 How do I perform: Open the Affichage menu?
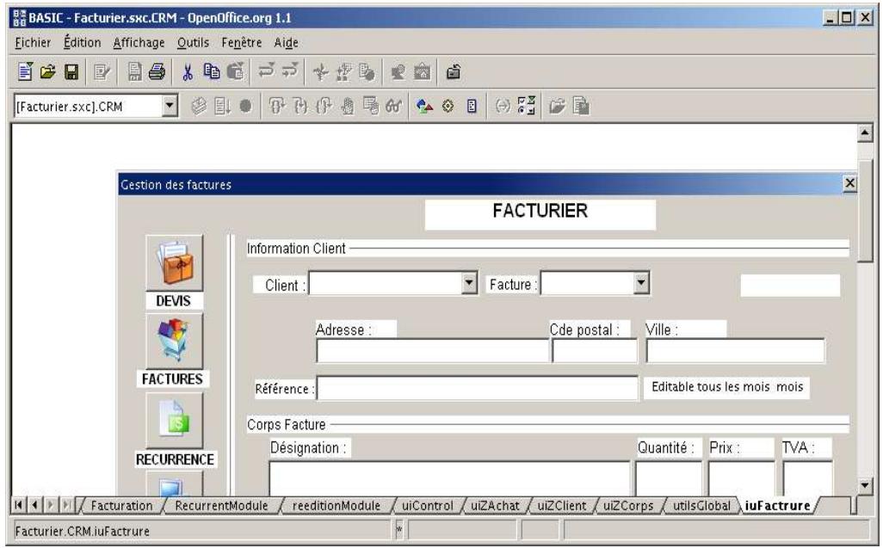click(139, 43)
